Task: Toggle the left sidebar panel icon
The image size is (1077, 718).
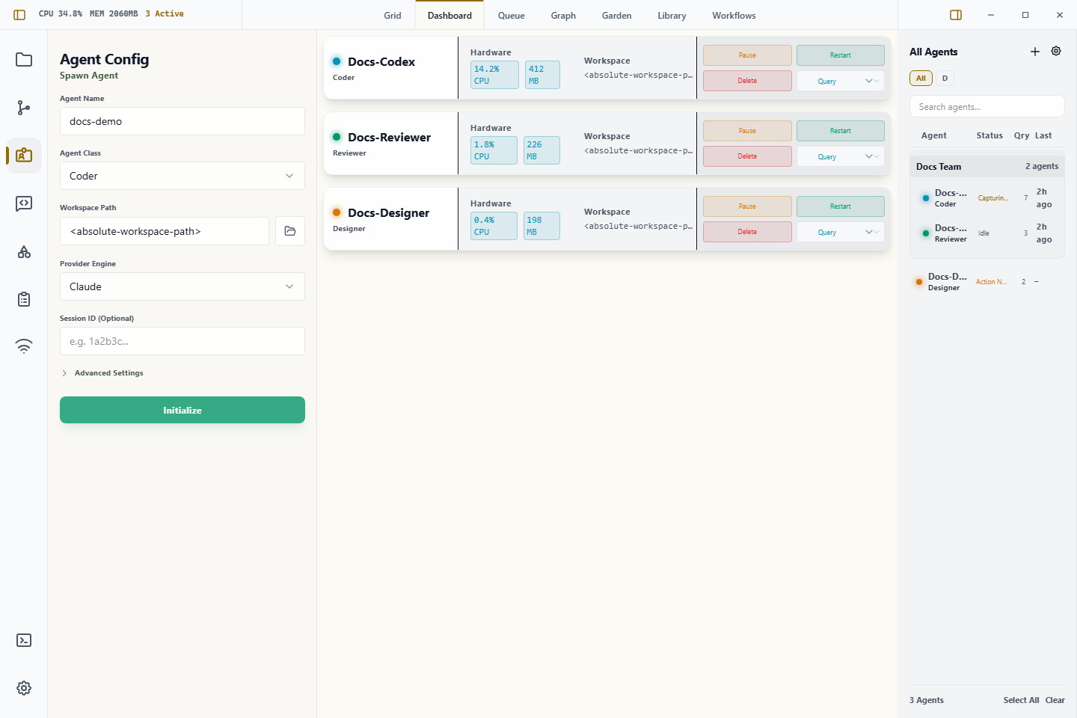Action: [x=19, y=15]
